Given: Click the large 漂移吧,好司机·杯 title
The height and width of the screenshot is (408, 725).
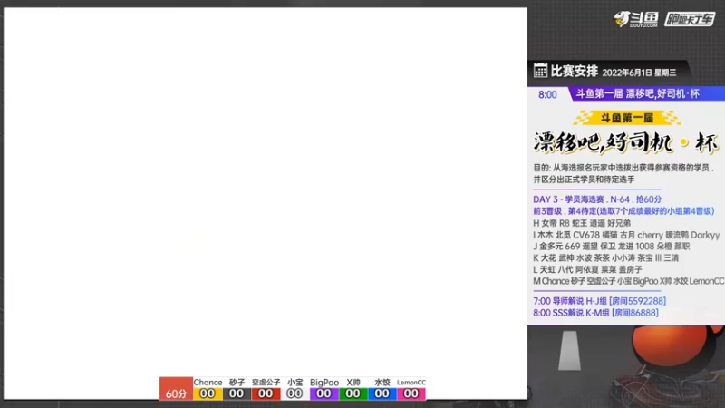Looking at the screenshot, I should (x=626, y=143).
